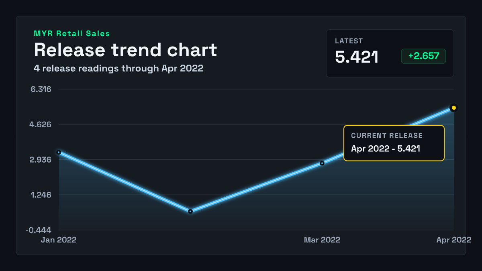Click the Mar 2022 data point marker
The height and width of the screenshot is (271, 482).
[322, 163]
